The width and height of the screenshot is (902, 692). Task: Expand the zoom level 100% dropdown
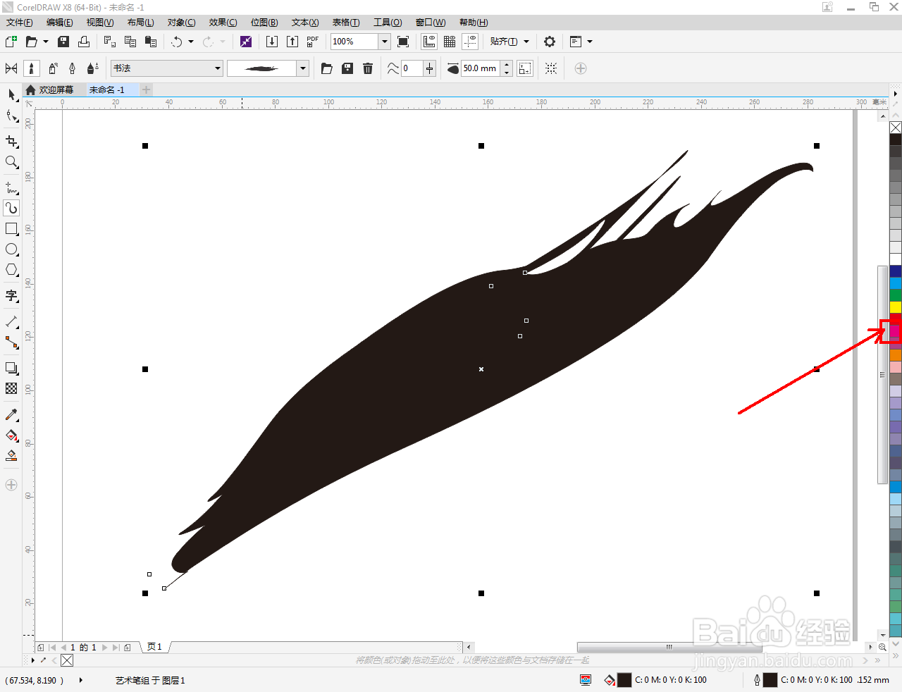[x=385, y=42]
